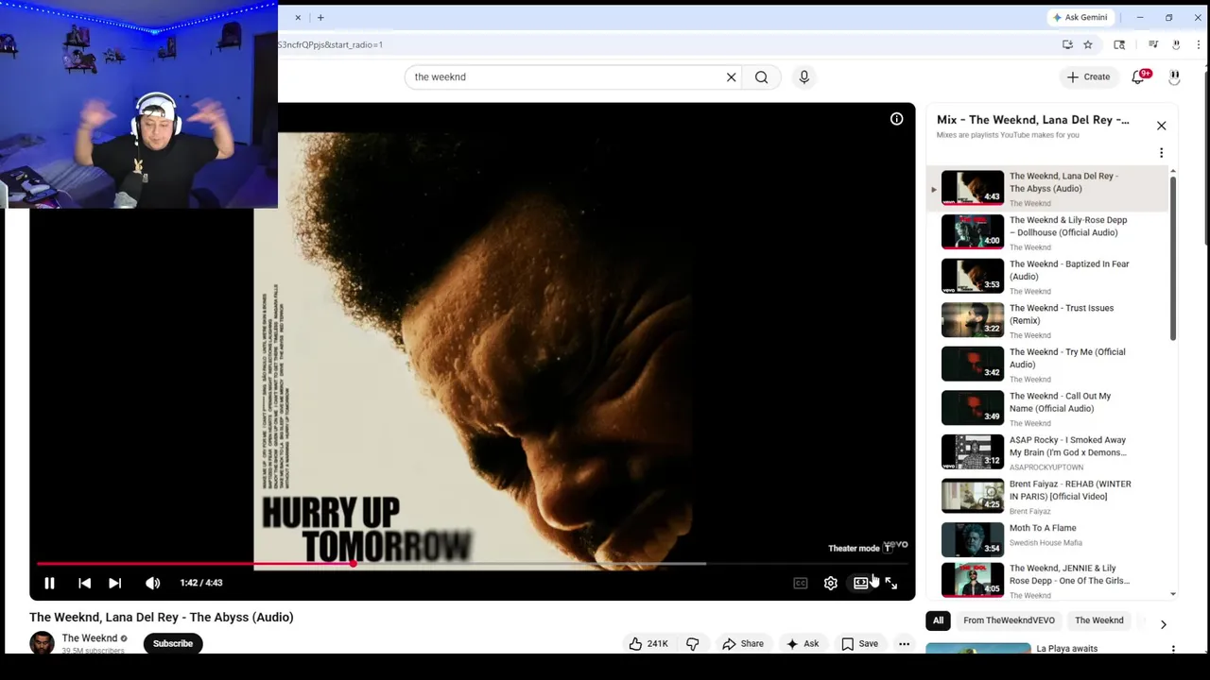Go to the previous video in the player
This screenshot has width=1210, height=680.
84,583
